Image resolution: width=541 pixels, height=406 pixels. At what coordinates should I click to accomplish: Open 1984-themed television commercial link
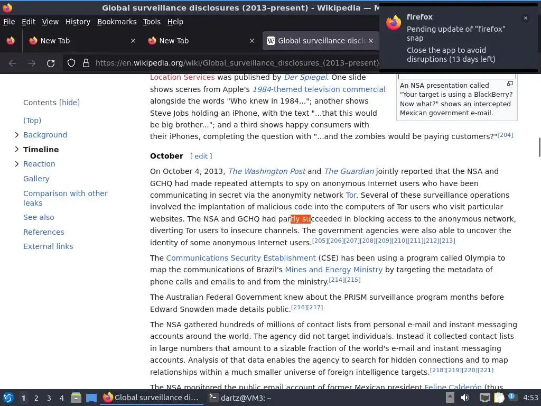[319, 89]
